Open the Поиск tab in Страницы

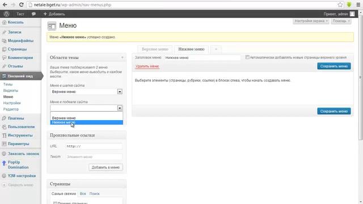[x=95, y=194]
